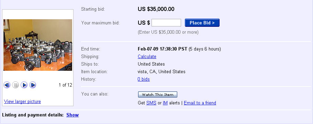The image size is (313, 124).
Task: Skip to the next picture
Action: click(x=33, y=85)
